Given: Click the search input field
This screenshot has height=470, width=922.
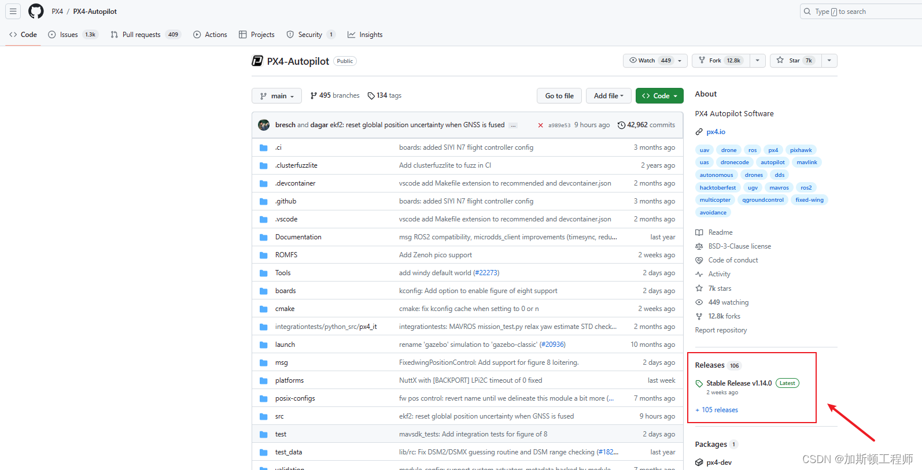Looking at the screenshot, I should pos(862,12).
